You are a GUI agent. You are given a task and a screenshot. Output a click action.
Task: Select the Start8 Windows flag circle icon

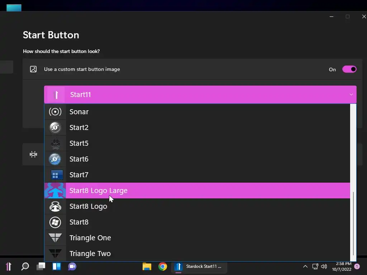click(55, 222)
